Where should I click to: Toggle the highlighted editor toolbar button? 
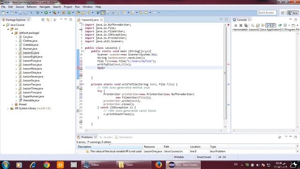103,13
